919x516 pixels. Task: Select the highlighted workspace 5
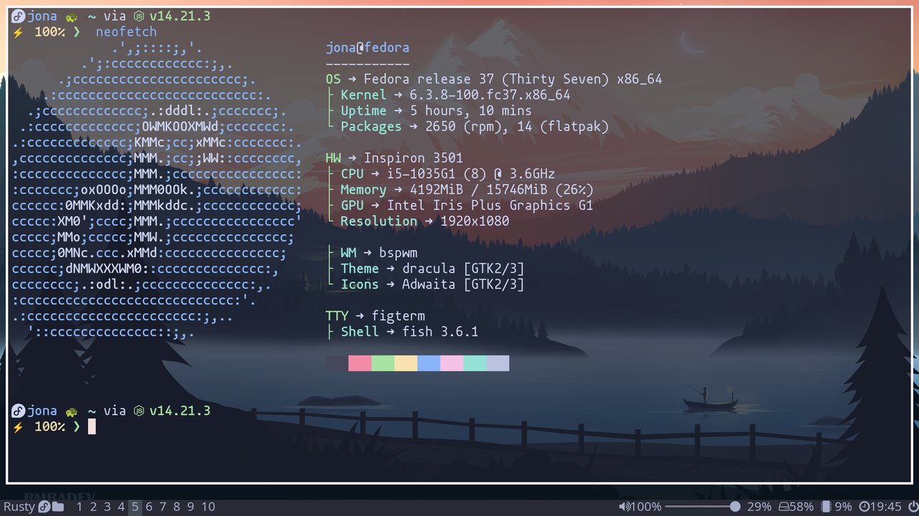point(135,507)
